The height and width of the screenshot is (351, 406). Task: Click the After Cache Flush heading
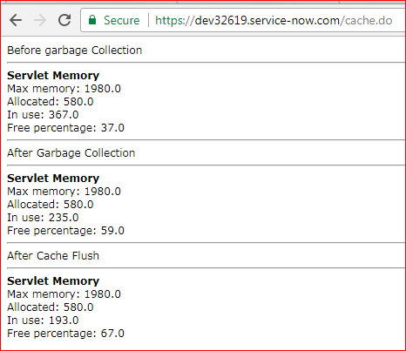53,256
